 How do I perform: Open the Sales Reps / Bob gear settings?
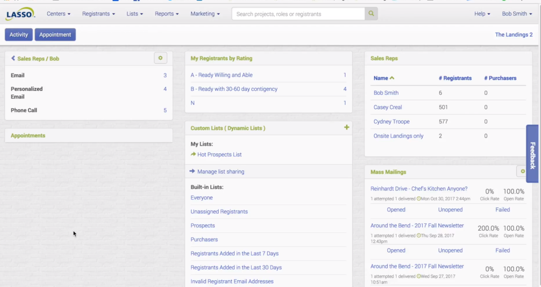coord(161,58)
